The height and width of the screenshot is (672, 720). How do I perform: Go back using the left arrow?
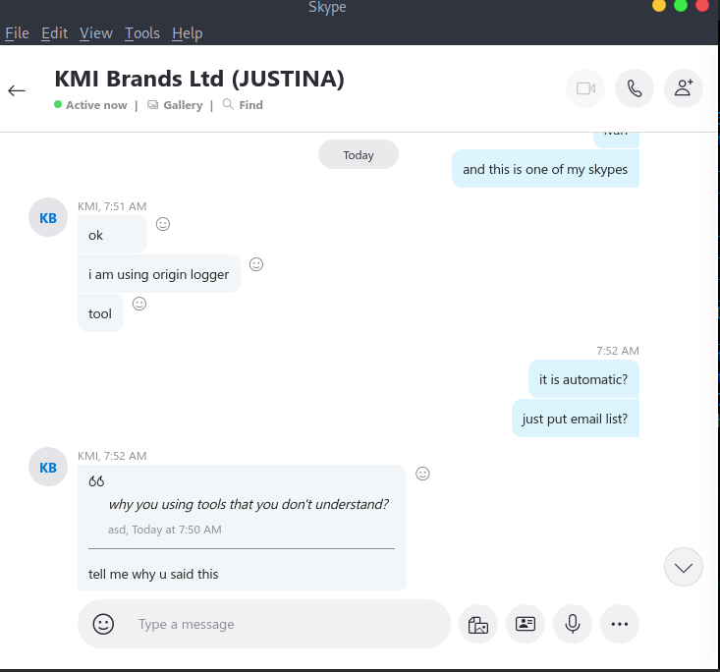coord(17,90)
